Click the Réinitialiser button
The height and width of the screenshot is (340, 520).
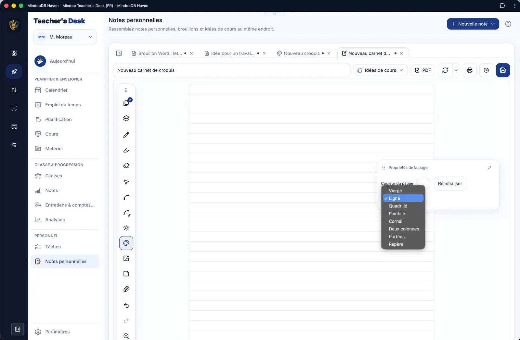click(x=450, y=183)
